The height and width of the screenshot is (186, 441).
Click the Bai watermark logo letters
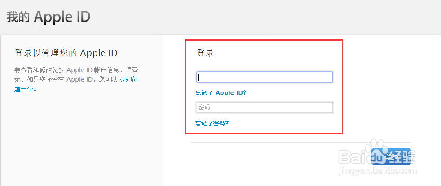[x=354, y=156]
